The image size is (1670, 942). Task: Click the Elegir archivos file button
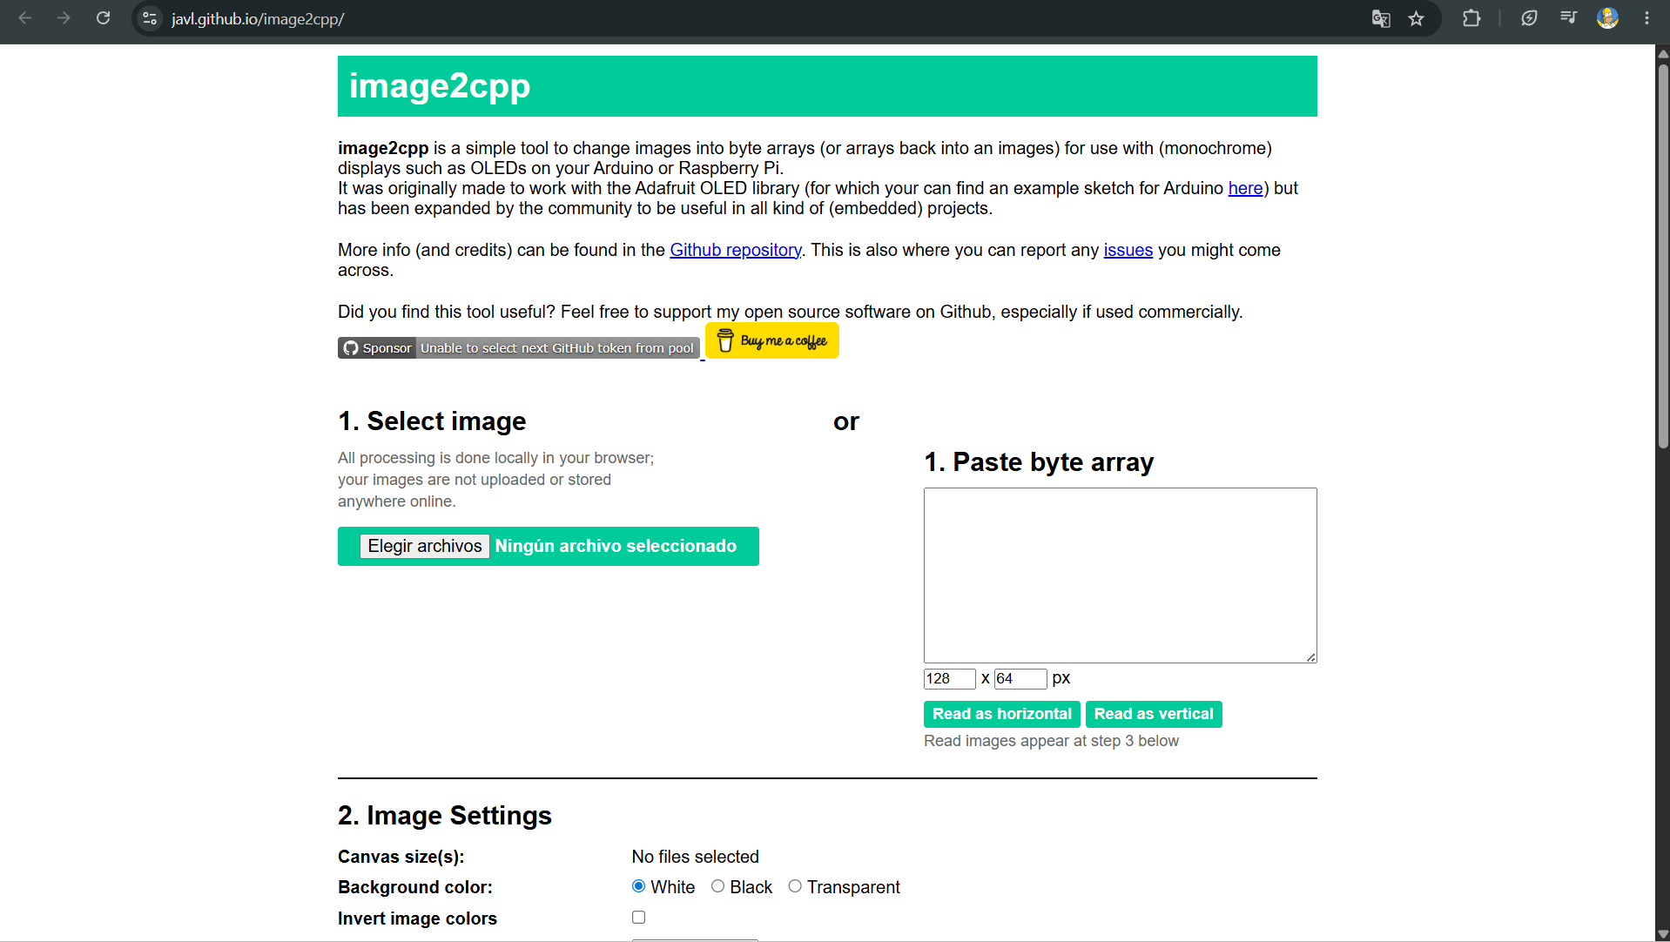425,546
